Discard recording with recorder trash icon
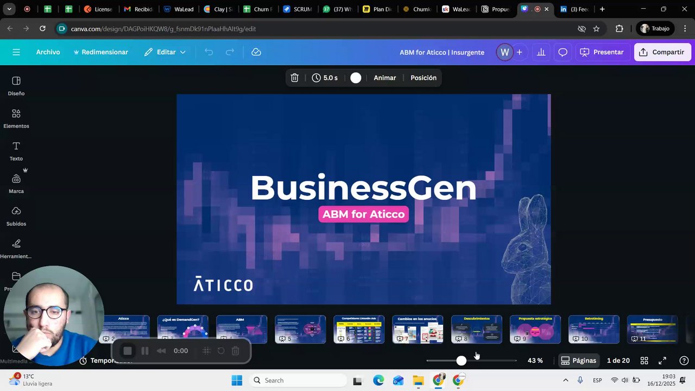Screen dimensions: 695x391 click(235, 351)
